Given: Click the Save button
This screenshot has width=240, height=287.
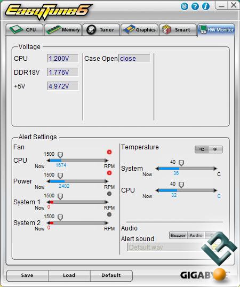Looking at the screenshot, I should point(27,275).
